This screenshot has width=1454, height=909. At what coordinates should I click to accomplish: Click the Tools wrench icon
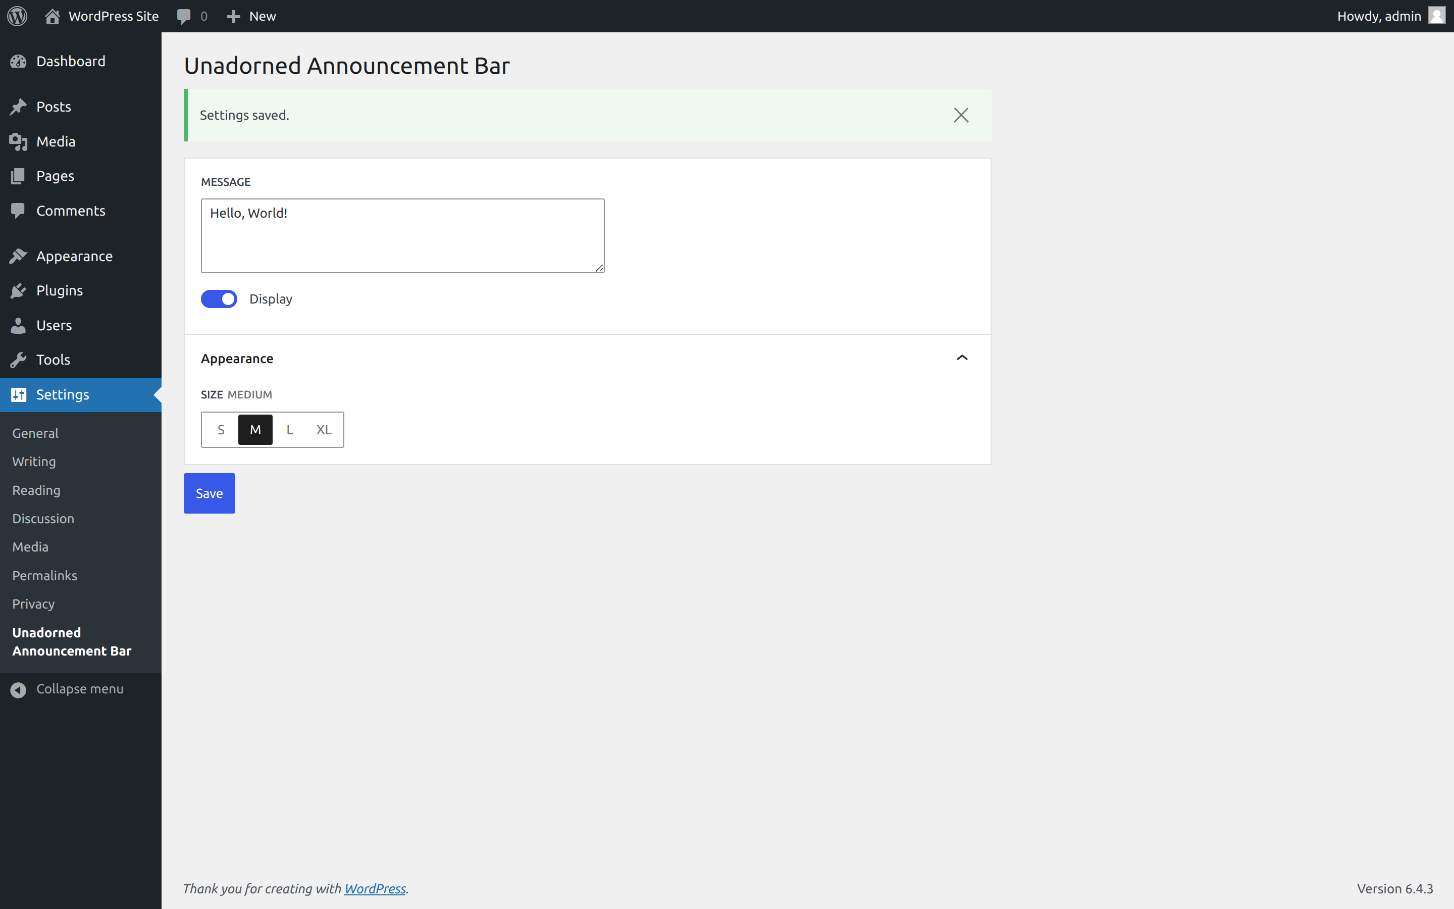18,360
